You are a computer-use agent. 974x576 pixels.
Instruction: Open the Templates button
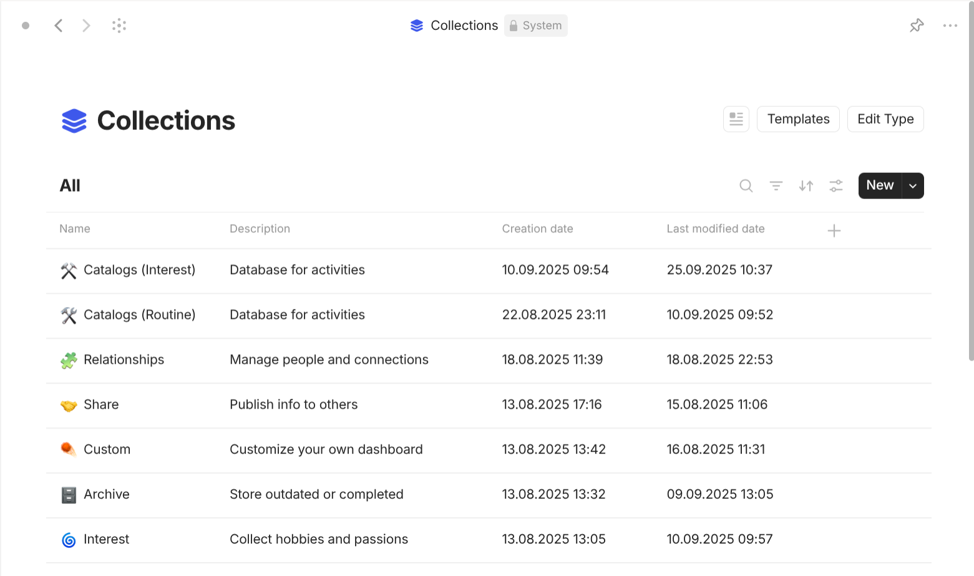click(x=797, y=119)
